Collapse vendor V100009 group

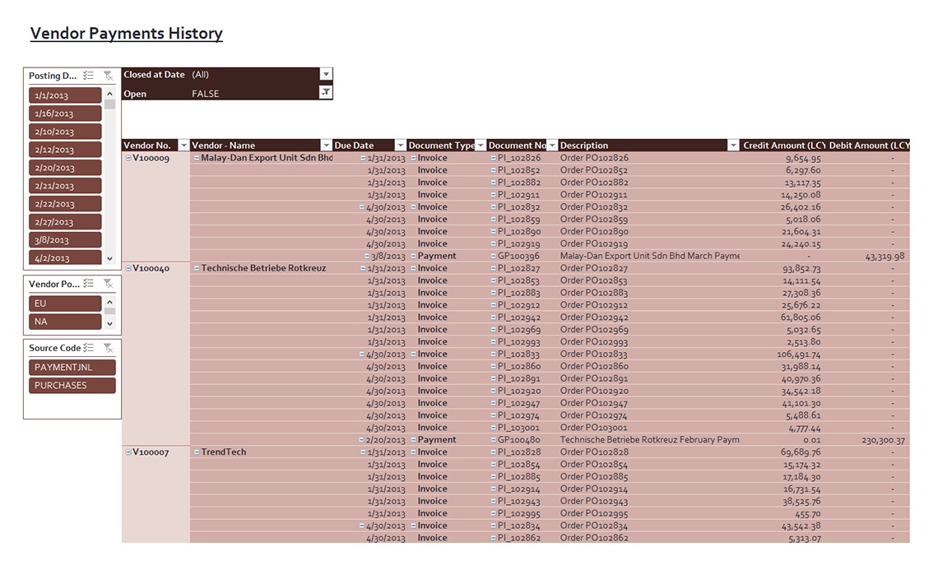tap(128, 158)
